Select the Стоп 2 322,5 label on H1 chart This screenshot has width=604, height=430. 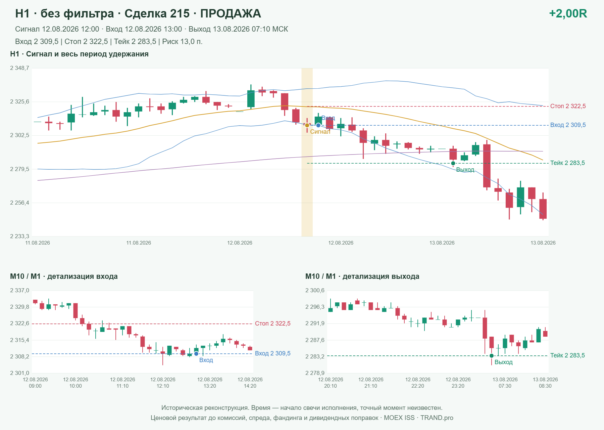tap(568, 106)
